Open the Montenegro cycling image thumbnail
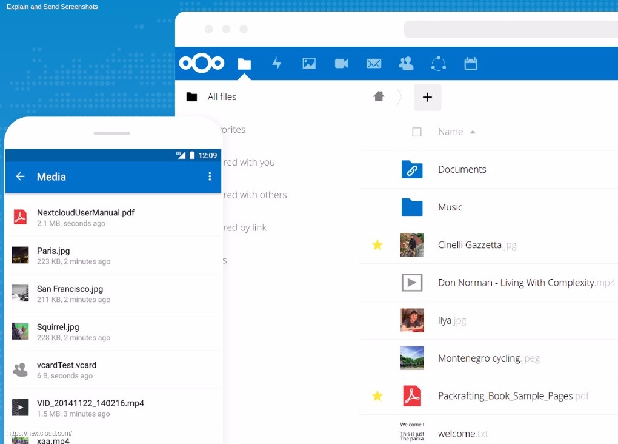 [412, 358]
